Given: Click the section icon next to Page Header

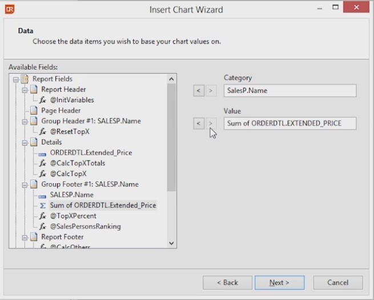Looking at the screenshot, I should [34, 110].
